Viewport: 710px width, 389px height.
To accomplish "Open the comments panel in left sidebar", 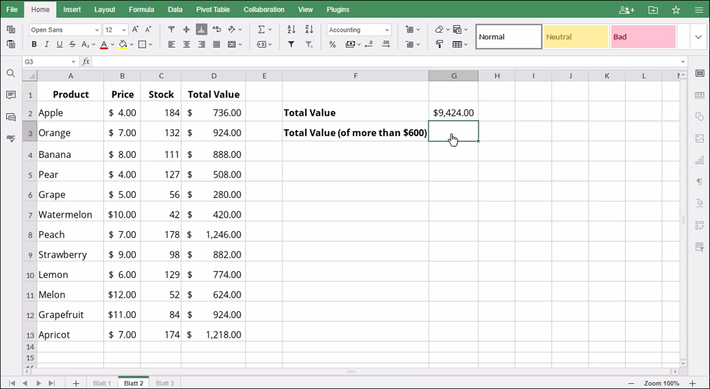I will coord(11,95).
